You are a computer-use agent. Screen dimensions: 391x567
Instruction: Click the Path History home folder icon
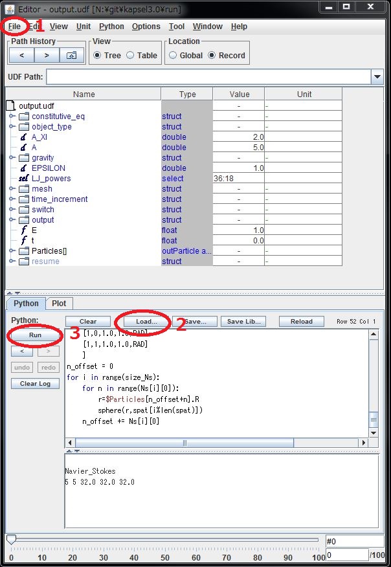(71, 56)
